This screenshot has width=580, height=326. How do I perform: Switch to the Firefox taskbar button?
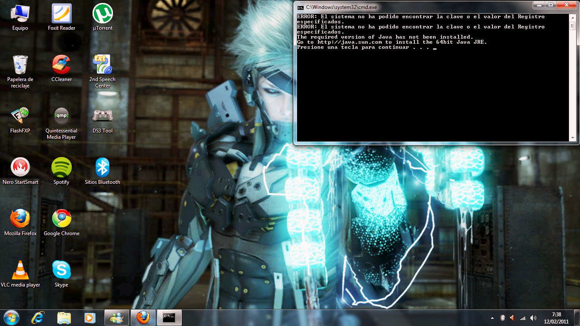(x=143, y=318)
